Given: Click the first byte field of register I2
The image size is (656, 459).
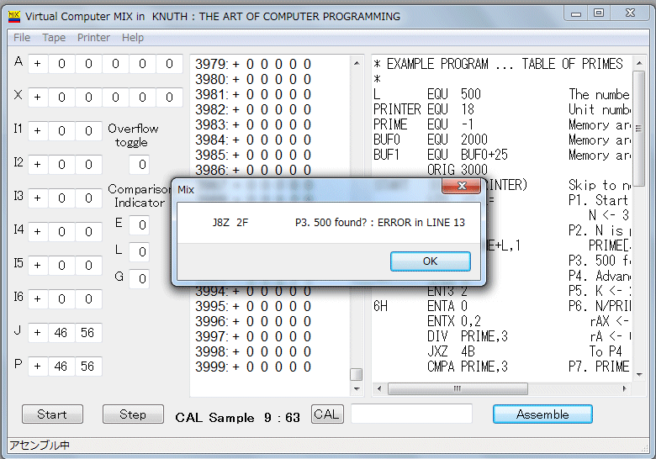Looking at the screenshot, I should (x=61, y=165).
